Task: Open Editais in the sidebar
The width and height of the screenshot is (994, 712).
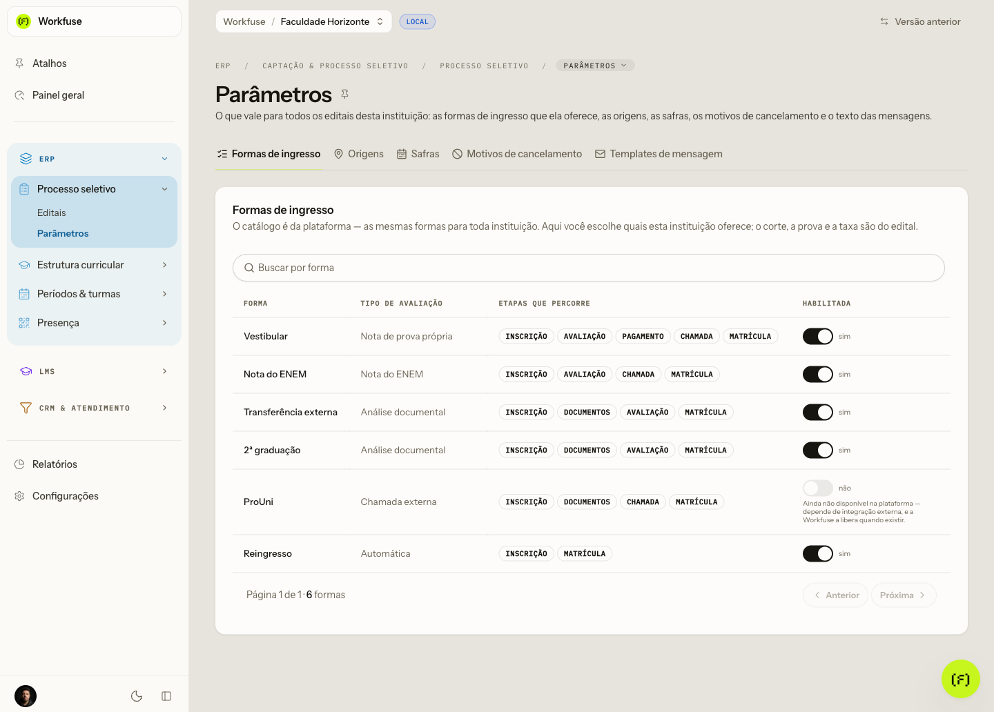Action: pyautogui.click(x=52, y=212)
